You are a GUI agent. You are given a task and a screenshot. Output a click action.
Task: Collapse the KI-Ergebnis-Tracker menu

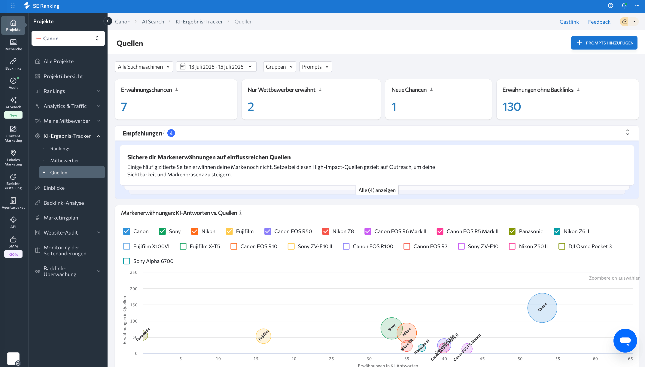pos(99,136)
